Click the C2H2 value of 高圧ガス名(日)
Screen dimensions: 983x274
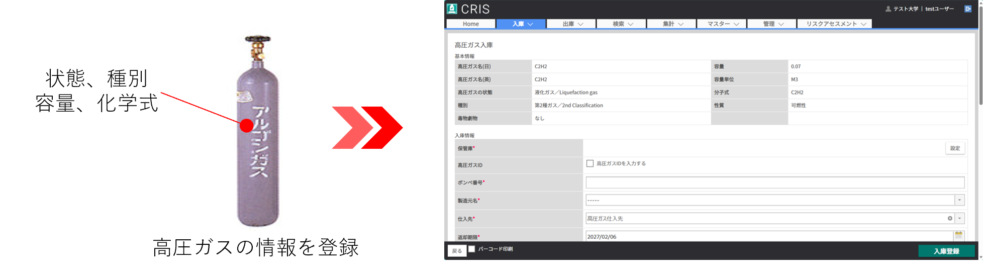coord(541,66)
